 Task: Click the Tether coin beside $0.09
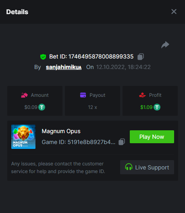tap(42, 107)
